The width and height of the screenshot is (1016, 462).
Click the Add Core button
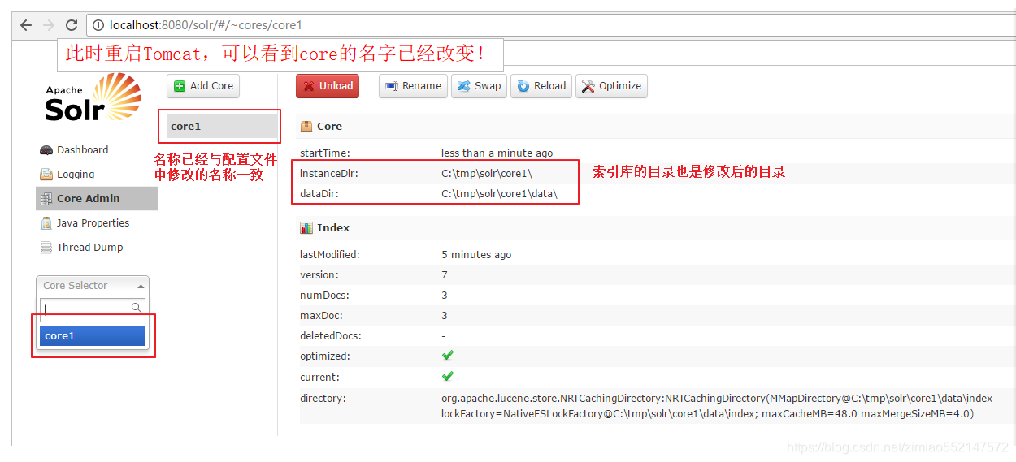pos(203,86)
